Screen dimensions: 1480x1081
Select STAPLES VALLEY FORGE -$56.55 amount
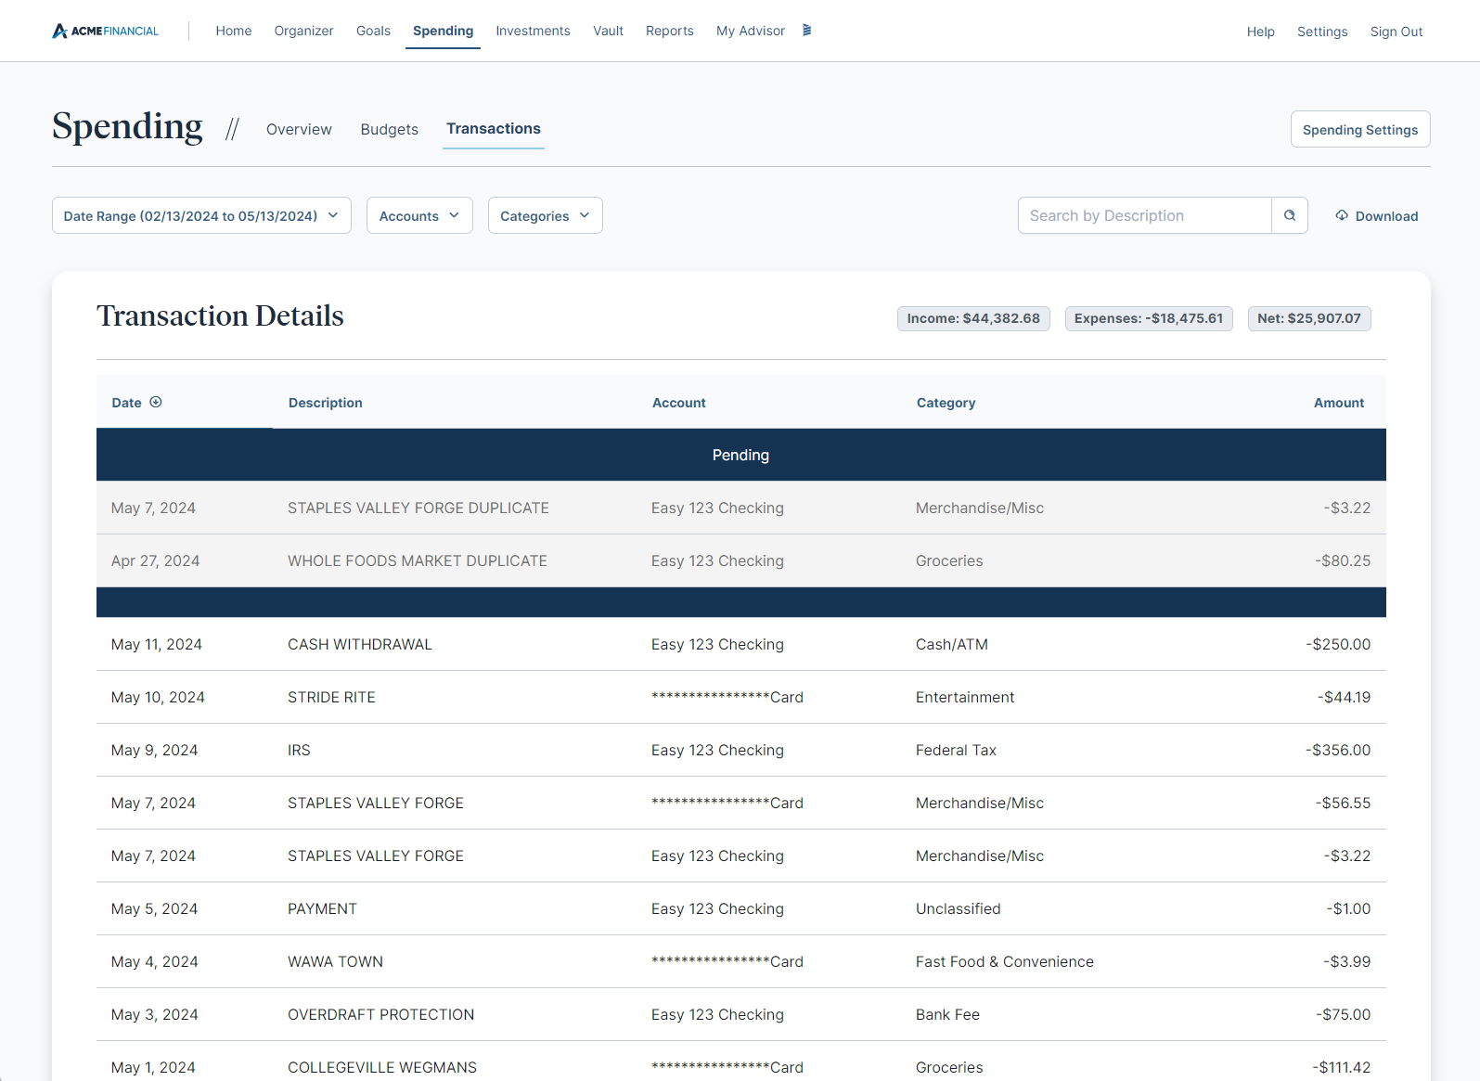[1342, 803]
